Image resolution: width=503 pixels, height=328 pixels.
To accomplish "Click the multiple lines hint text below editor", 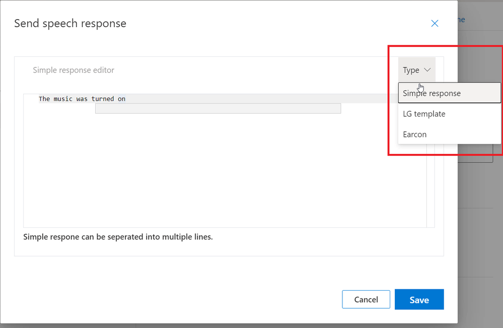I will (118, 236).
